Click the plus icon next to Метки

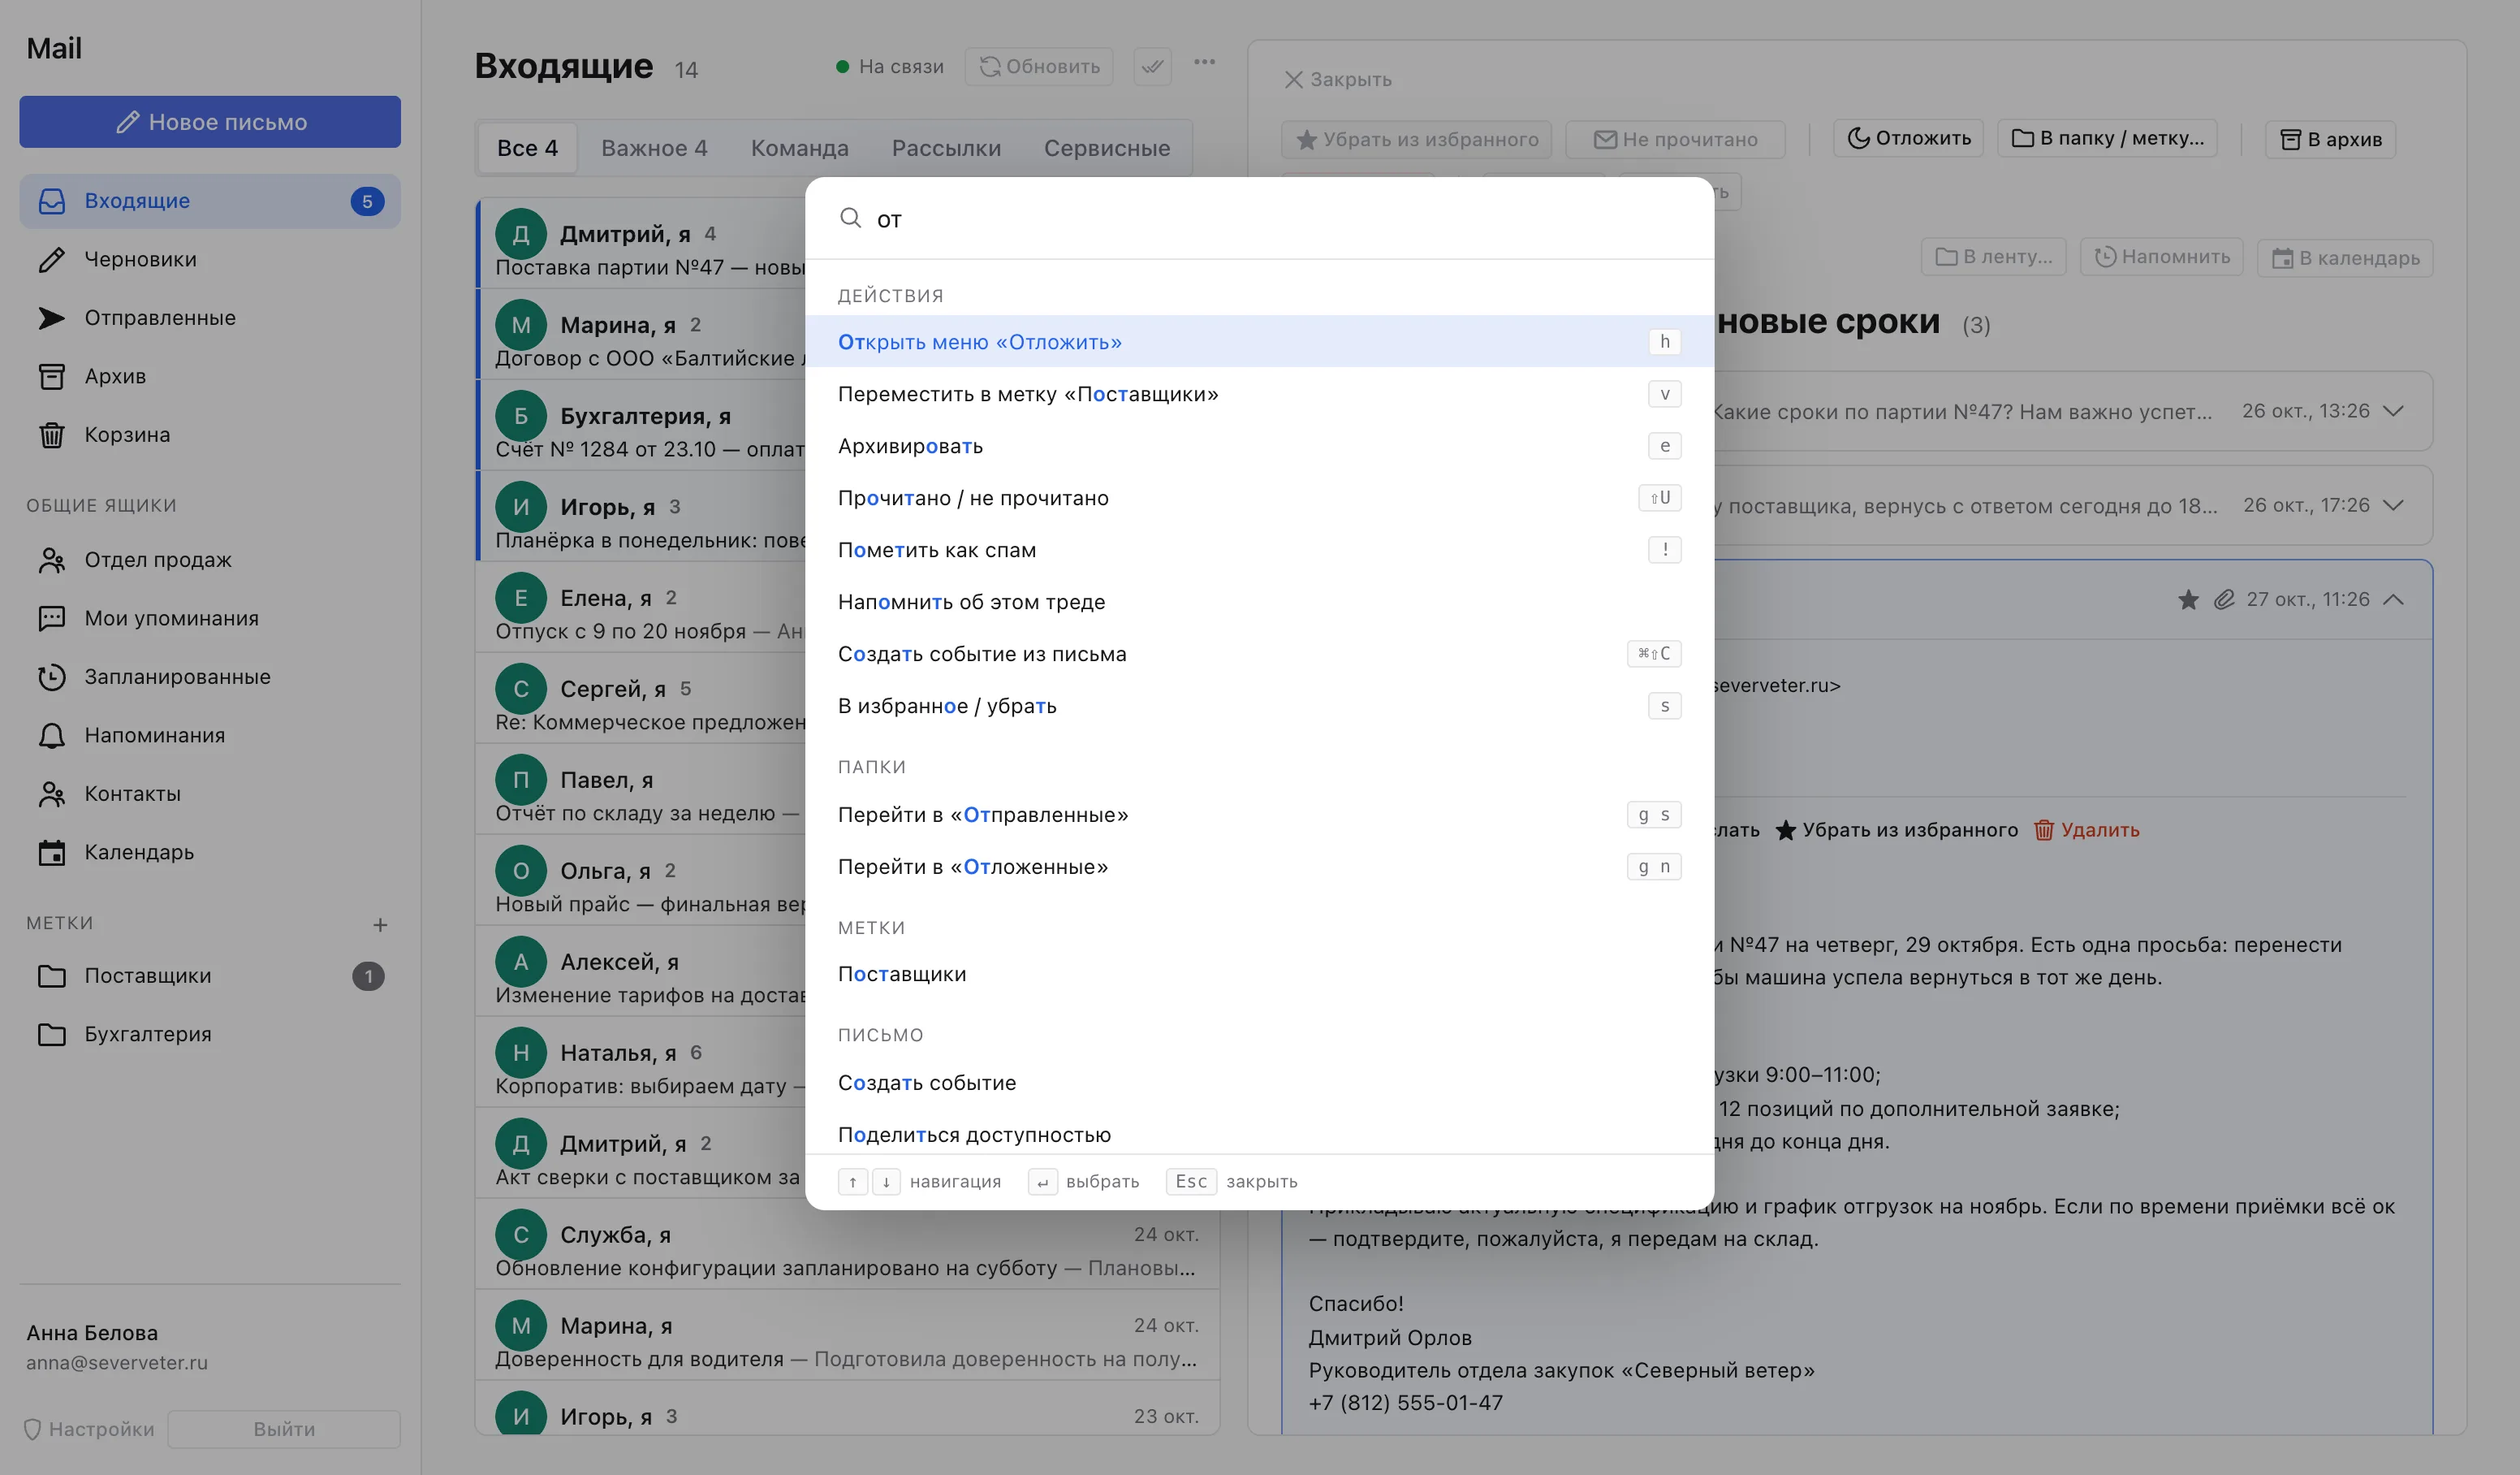tap(380, 924)
